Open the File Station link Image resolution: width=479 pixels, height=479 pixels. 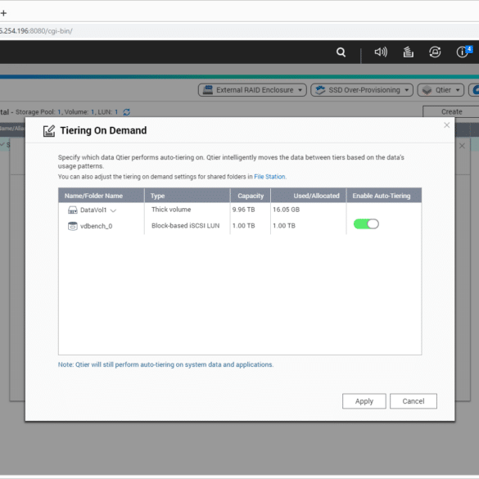(269, 177)
